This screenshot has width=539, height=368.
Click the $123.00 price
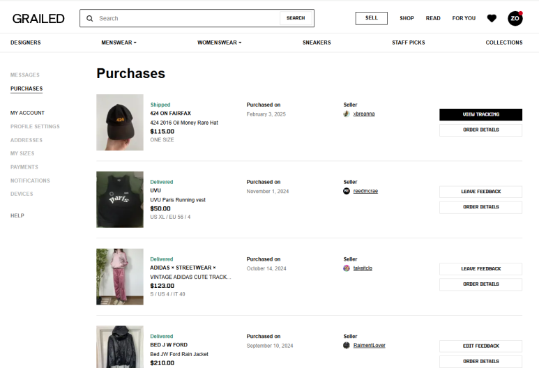(x=162, y=286)
